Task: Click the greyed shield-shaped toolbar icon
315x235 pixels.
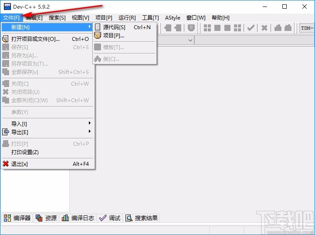Action: point(191,28)
